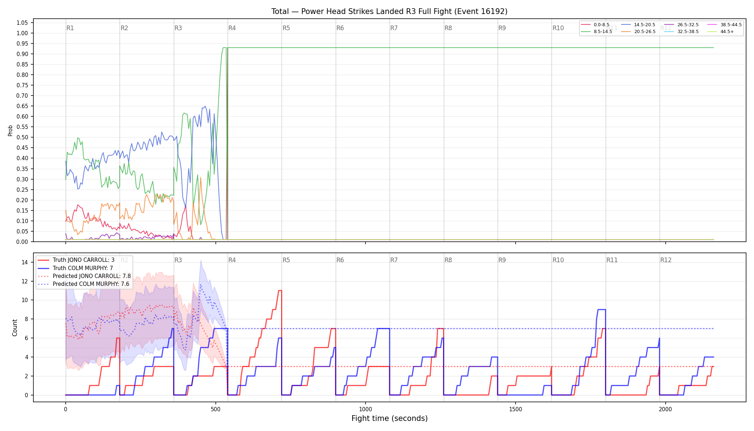Click Predicted JONO CARROLL: 7.8 legend entry
The image size is (754, 431).
click(x=84, y=276)
